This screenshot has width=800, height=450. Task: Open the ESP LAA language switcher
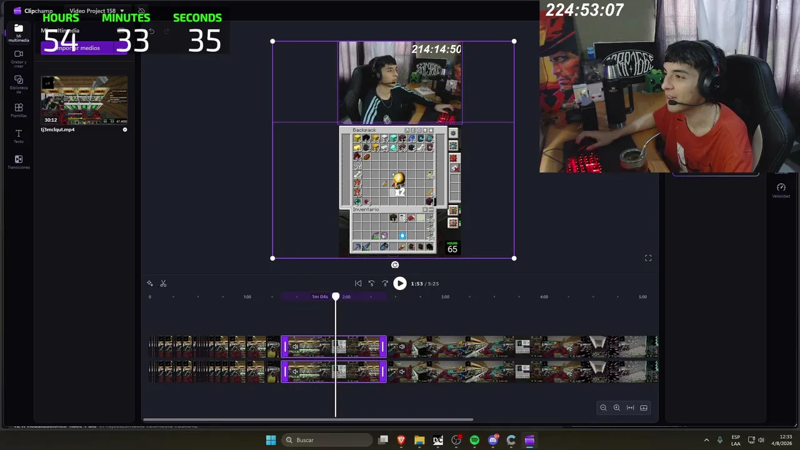pyautogui.click(x=736, y=440)
